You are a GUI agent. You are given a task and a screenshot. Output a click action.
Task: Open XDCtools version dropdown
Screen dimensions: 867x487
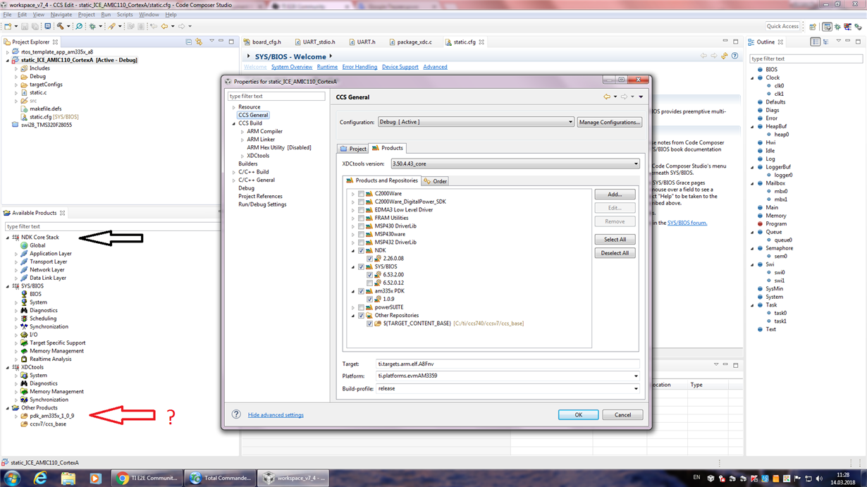point(515,164)
